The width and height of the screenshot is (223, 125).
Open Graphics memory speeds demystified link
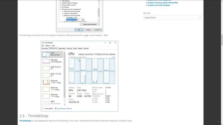pyautogui.click(x=163, y=3)
